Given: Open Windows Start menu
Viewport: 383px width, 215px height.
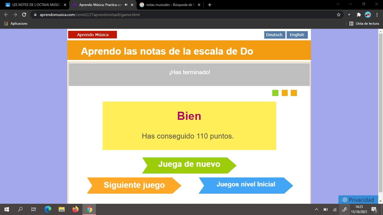Looking at the screenshot, I should [7, 209].
